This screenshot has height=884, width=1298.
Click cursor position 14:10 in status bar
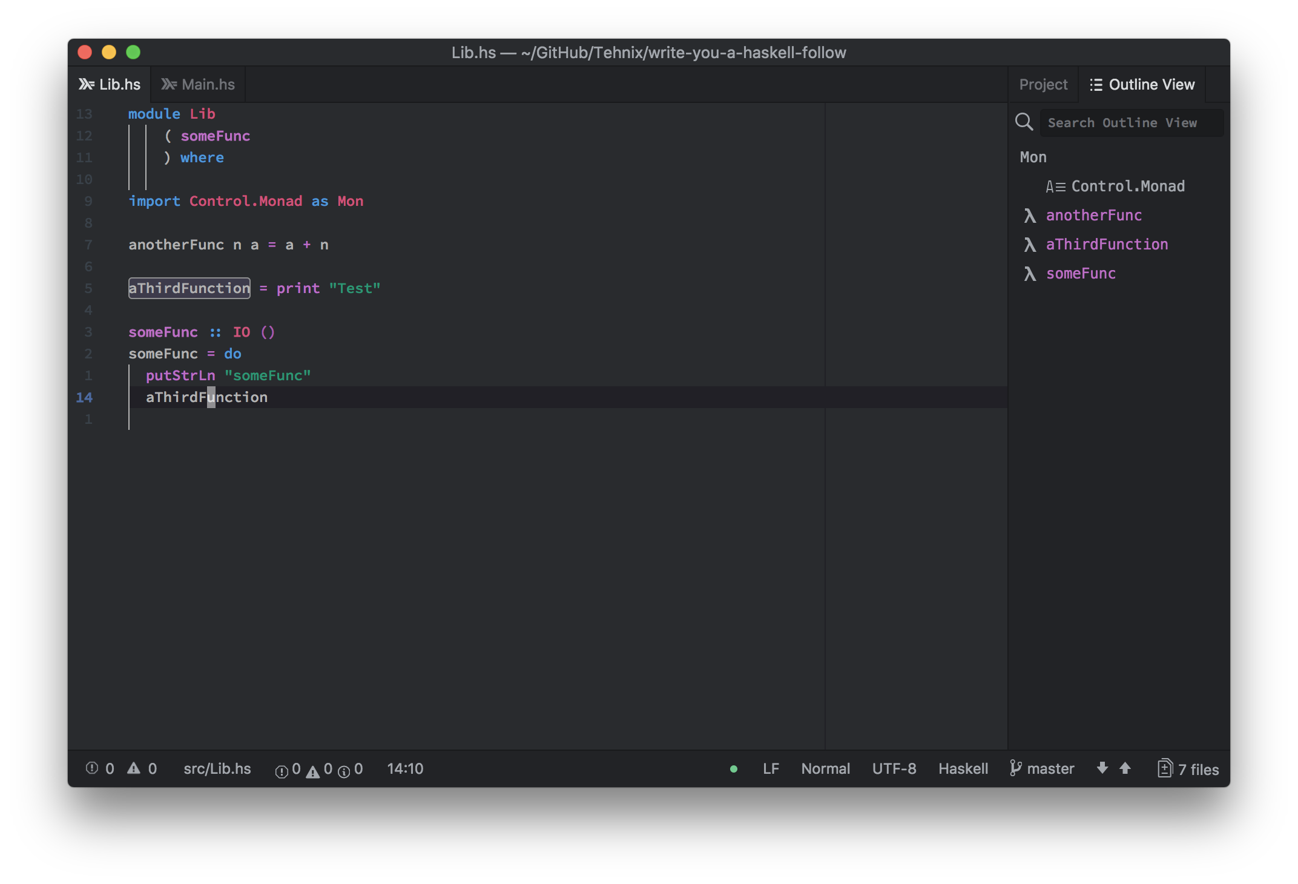pos(405,769)
